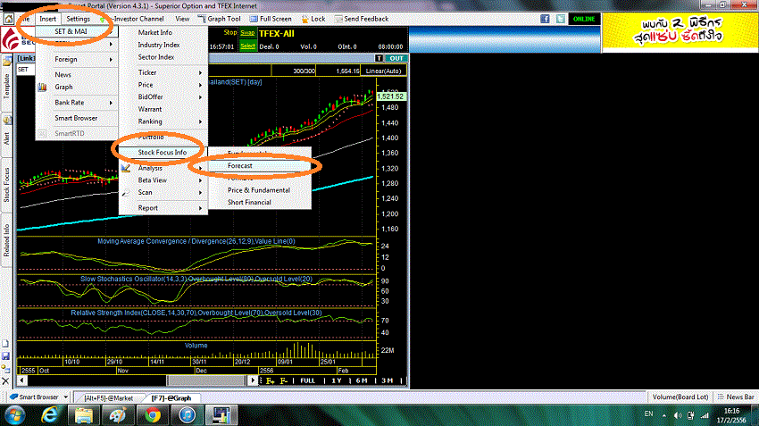Click the Template folder icon in sidebar
The width and height of the screenshot is (759, 426).
[x=7, y=62]
